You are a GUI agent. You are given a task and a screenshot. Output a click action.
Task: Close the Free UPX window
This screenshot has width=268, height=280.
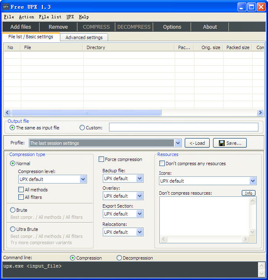[x=261, y=7]
